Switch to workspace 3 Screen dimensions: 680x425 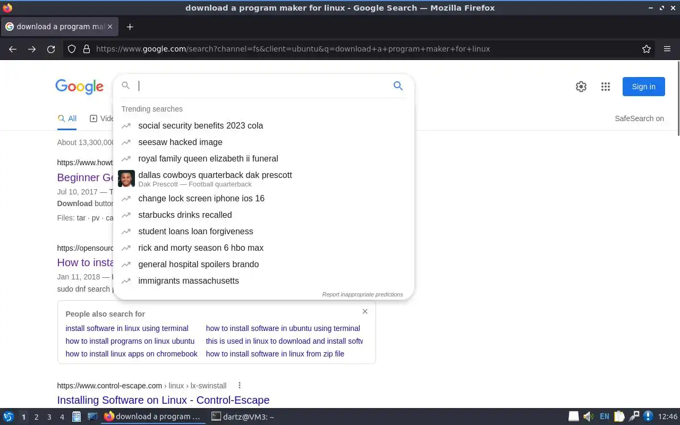point(49,417)
